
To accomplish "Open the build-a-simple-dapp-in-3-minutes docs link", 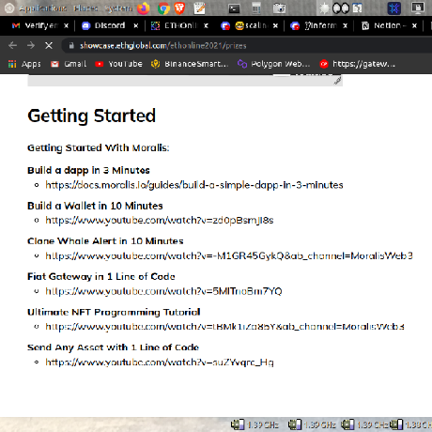I will point(194,185).
